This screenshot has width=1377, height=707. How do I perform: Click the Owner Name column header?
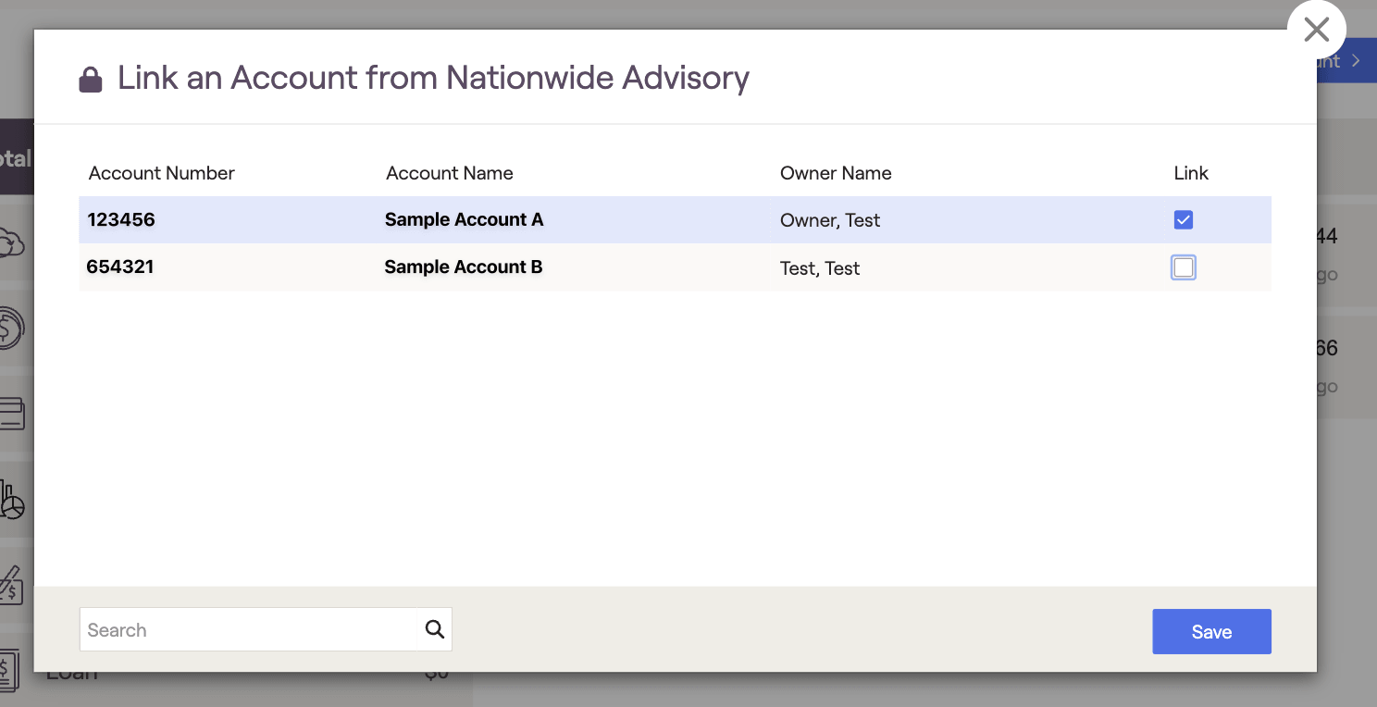836,173
